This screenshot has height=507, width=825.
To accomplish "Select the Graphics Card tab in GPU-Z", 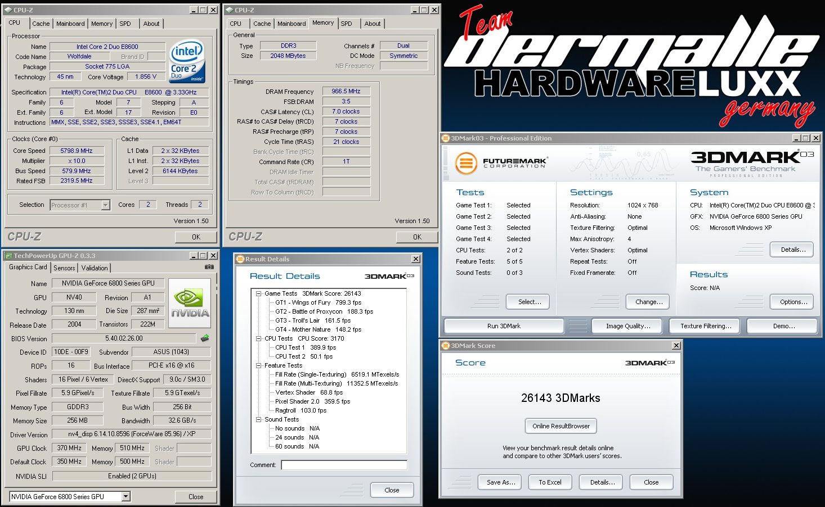I will click(28, 267).
